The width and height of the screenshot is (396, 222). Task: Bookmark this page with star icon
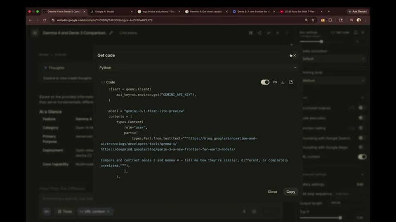tap(313, 20)
